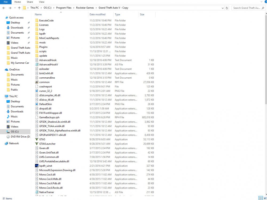Open the File menu
The height and width of the screenshot is (200, 267).
[x=6, y=2]
